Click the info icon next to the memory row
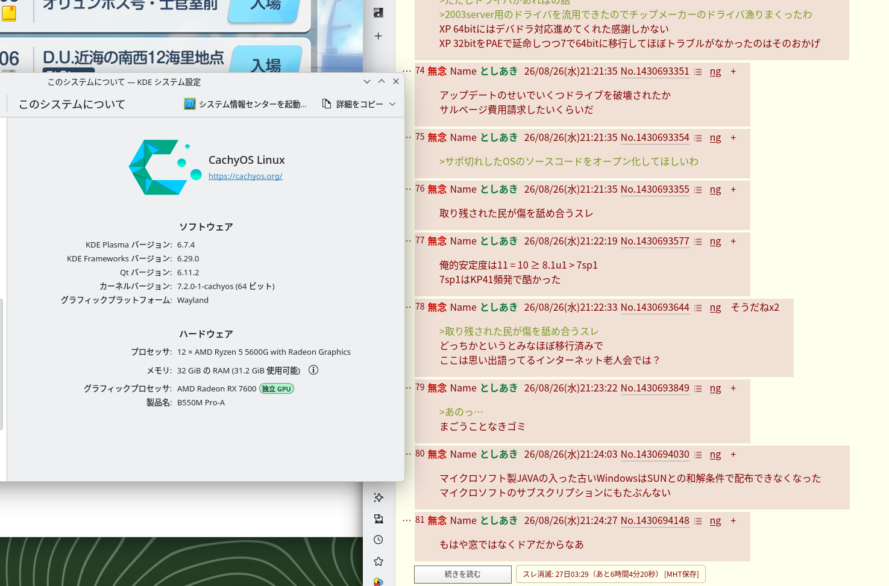Viewport: 889px width, 586px height. (x=313, y=370)
